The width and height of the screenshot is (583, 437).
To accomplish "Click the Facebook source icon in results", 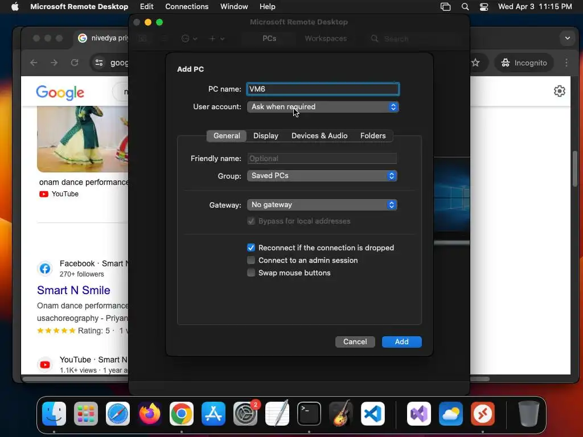I will [45, 269].
